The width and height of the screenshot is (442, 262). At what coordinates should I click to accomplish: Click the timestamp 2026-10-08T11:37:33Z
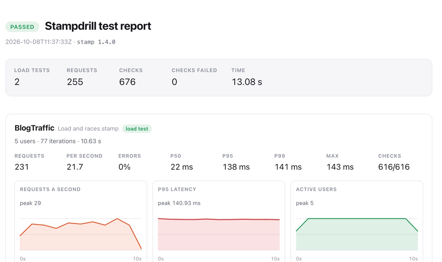coord(39,42)
